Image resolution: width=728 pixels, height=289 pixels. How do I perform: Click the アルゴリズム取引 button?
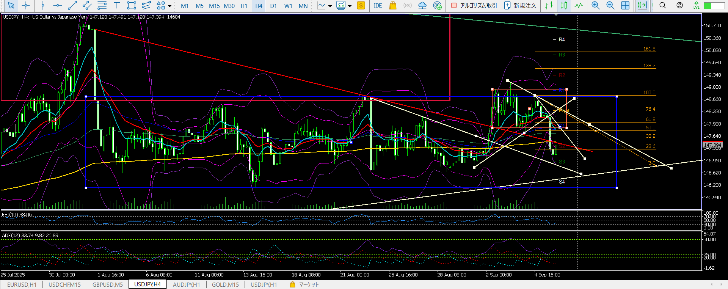pos(474,6)
